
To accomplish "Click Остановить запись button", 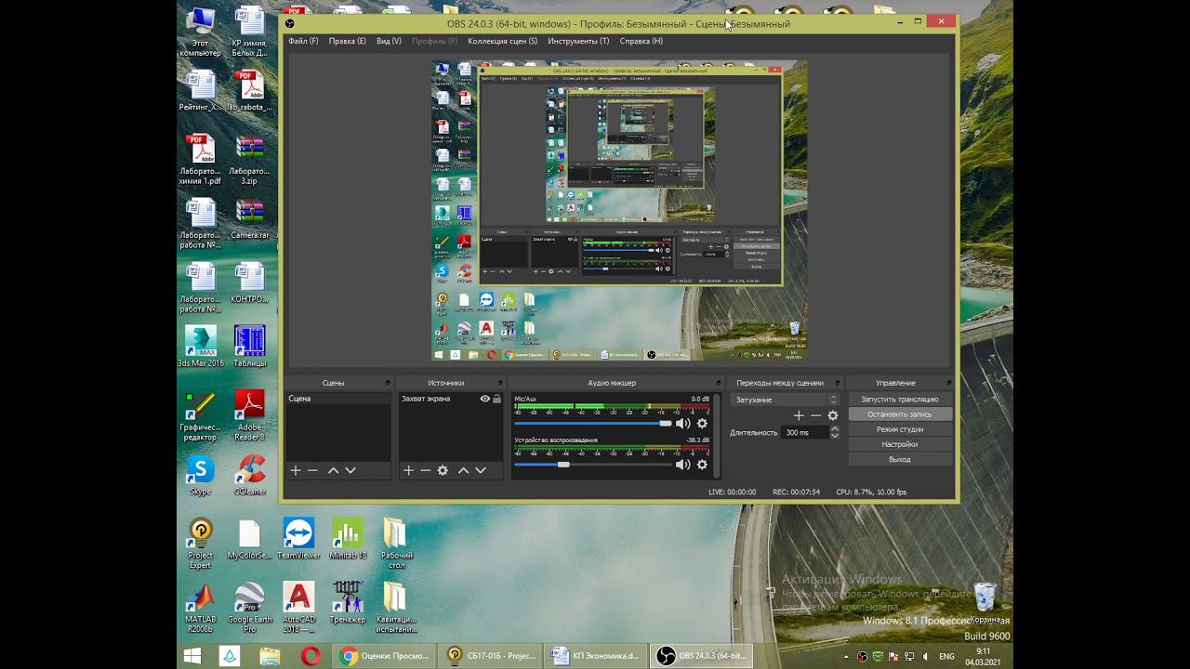I will (x=900, y=414).
